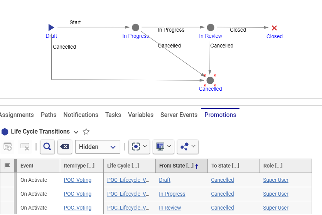Open Super User link in first row

coord(275,180)
